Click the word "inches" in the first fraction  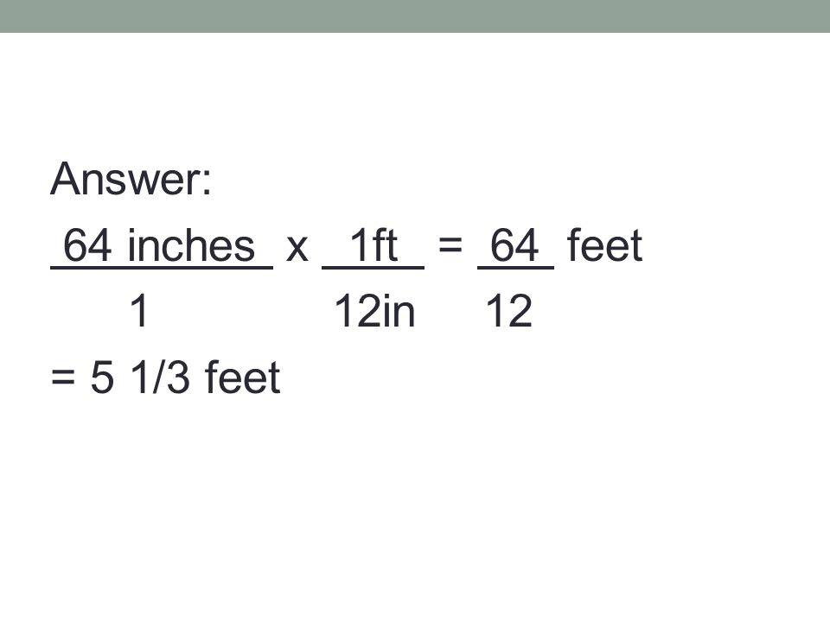click(x=192, y=245)
